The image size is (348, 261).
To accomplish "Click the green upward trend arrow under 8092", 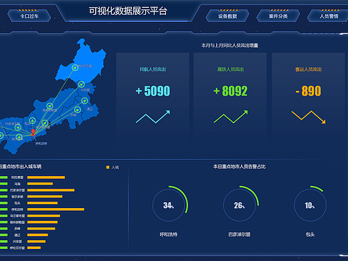I will (x=231, y=116).
